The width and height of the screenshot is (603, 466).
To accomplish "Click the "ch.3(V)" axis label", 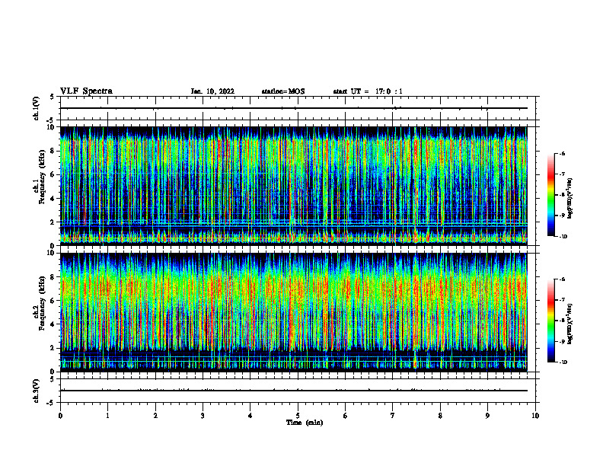I will point(36,391).
